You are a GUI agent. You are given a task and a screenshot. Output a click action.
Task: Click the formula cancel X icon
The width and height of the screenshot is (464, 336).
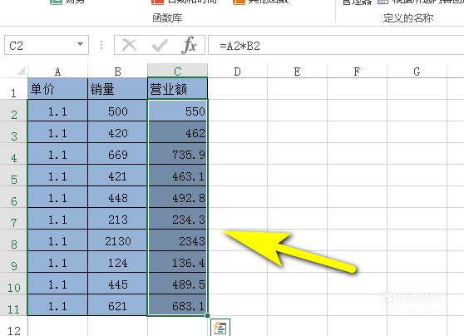tap(130, 46)
